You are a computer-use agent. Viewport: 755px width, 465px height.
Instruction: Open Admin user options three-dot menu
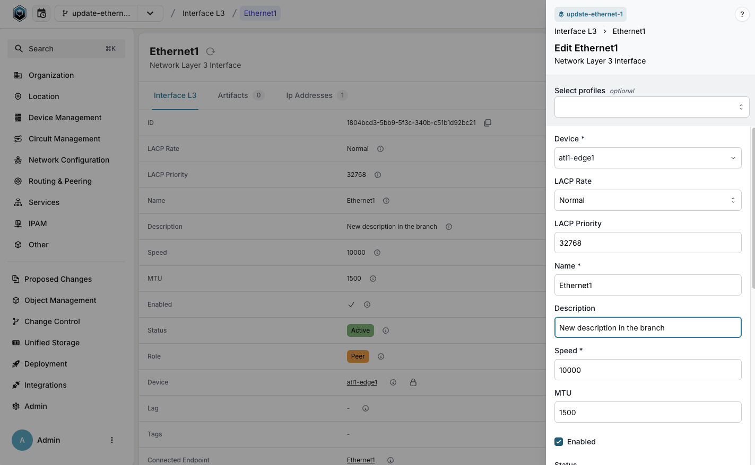(x=112, y=440)
